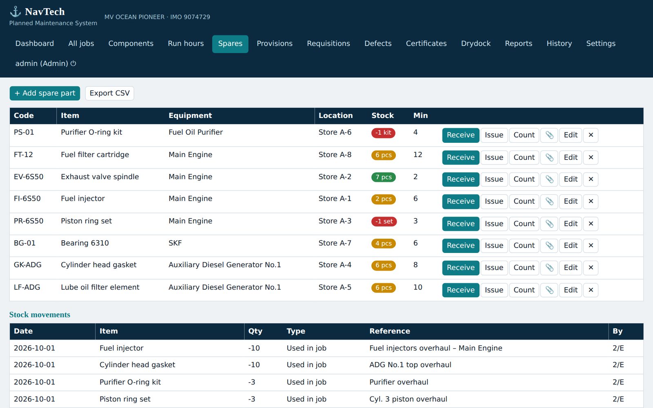Viewport: 653px width, 408px height.
Task: Select the ADG No.1 top overhaul reference
Action: tap(410, 365)
